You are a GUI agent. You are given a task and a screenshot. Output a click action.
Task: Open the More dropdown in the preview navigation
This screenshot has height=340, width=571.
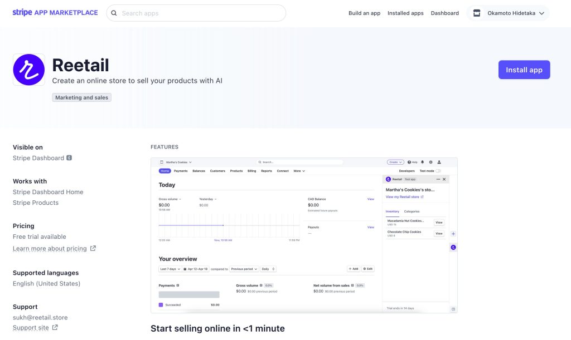(x=299, y=171)
